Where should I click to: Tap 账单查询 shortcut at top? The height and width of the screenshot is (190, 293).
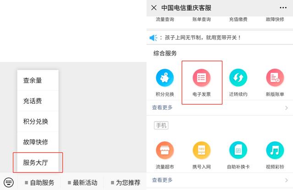[x=201, y=19]
